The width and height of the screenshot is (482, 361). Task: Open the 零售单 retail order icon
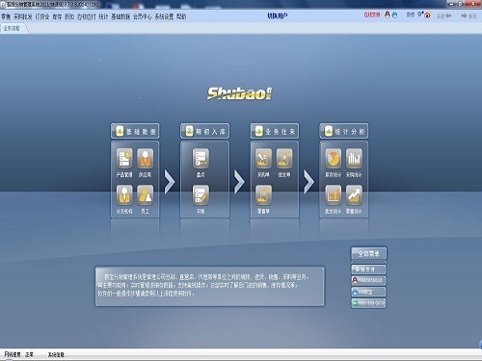[263, 195]
